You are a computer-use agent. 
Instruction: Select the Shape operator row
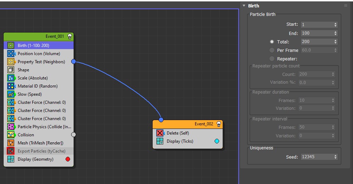coord(39,70)
